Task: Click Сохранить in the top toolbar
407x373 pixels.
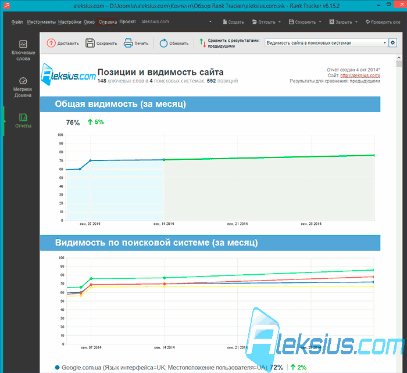Action: 302,22
